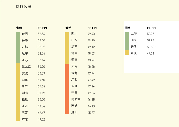This screenshot has width=179, height=127.
Task: Click the 53.75 score for 上海
Action: tap(150, 34)
